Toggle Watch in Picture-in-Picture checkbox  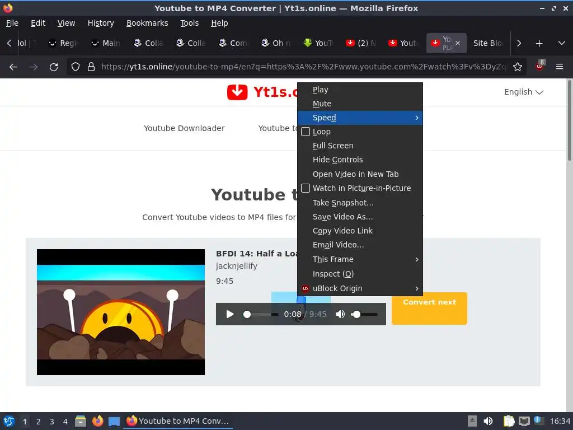click(x=306, y=188)
